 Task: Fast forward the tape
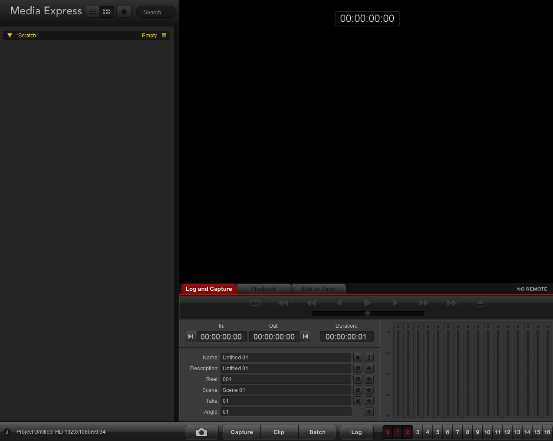424,303
